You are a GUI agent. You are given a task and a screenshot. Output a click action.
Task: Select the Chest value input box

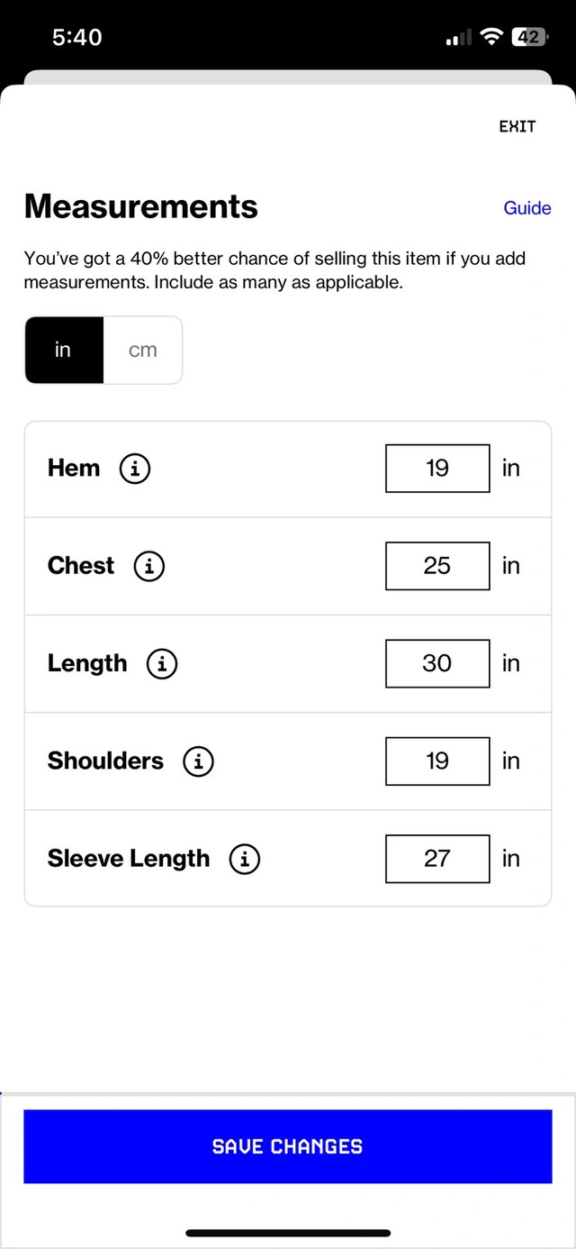(x=437, y=566)
